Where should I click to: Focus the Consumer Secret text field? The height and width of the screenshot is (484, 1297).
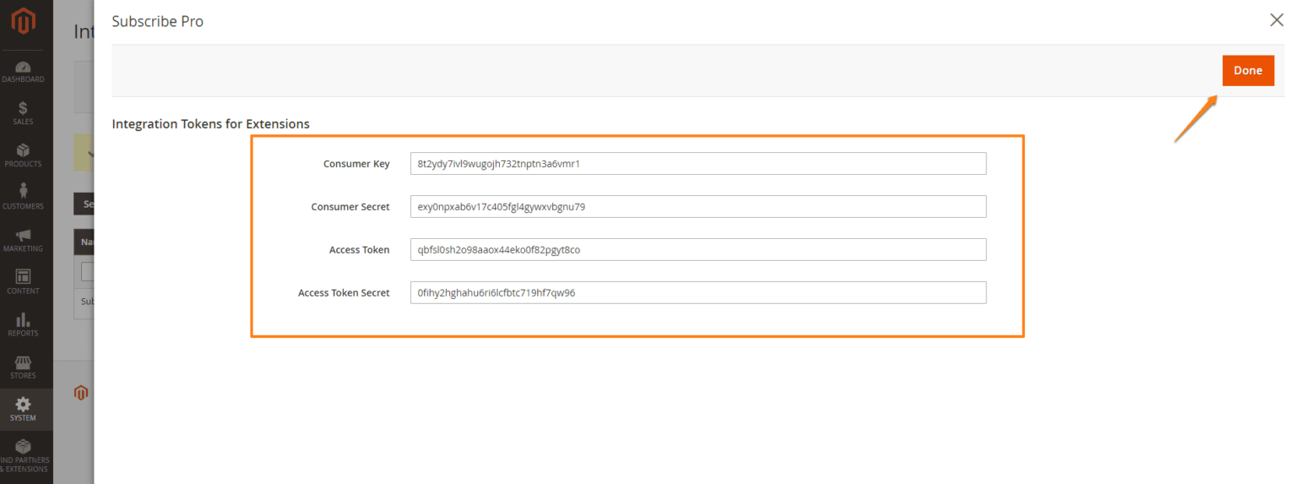click(x=697, y=207)
